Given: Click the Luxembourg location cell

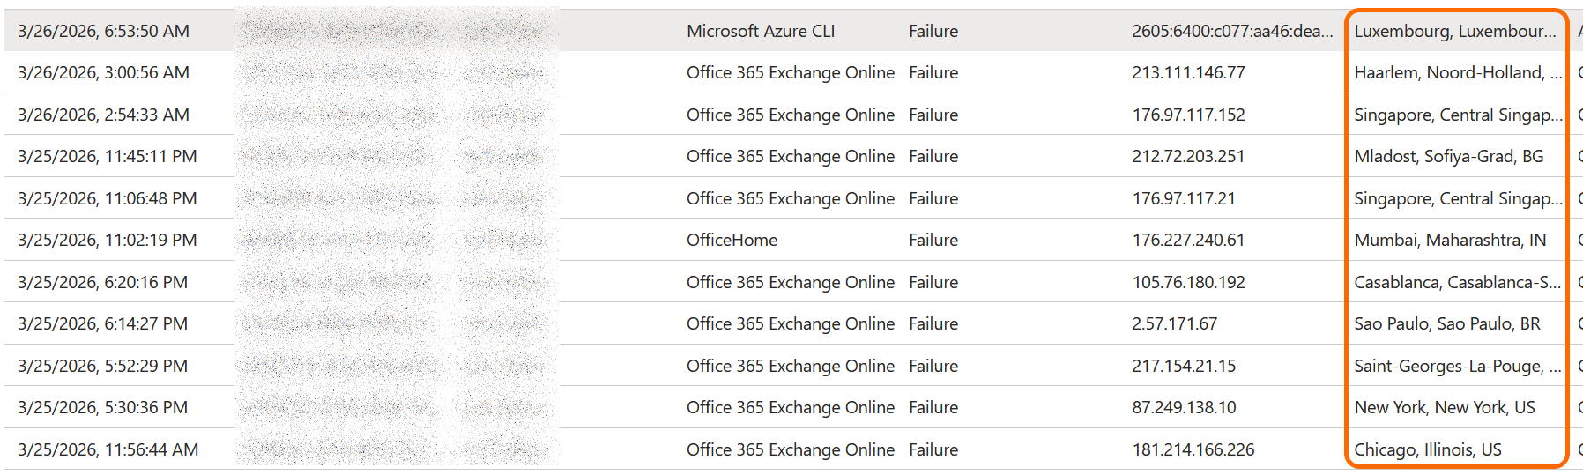Looking at the screenshot, I should [1454, 31].
